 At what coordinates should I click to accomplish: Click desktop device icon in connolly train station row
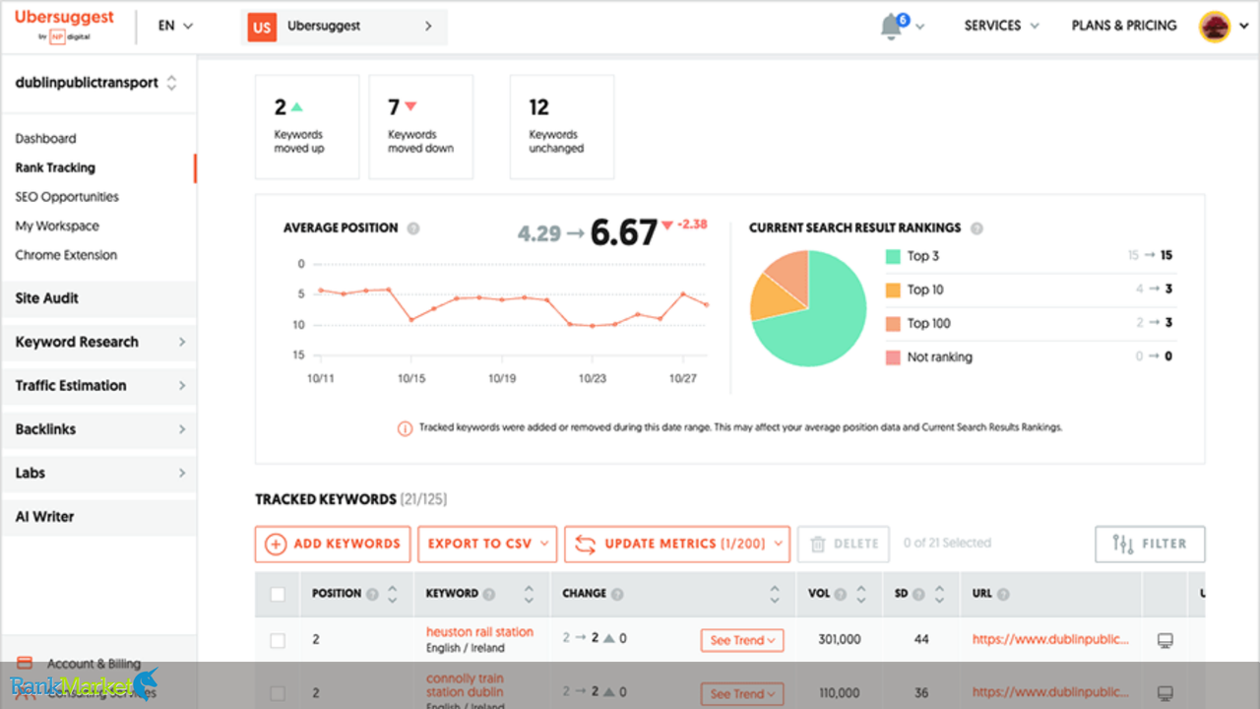1165,692
